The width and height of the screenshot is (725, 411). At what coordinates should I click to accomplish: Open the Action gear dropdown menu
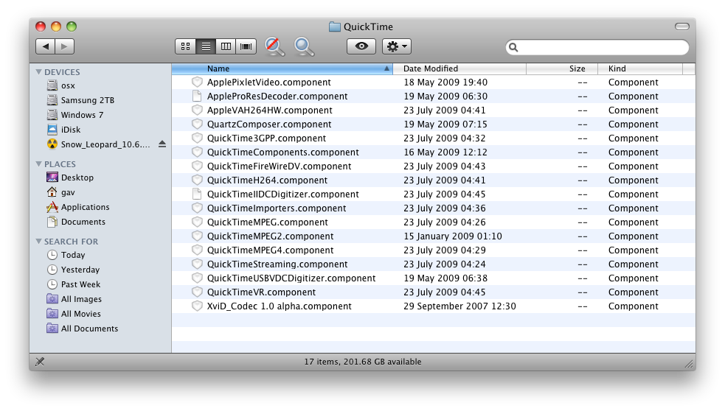[397, 46]
